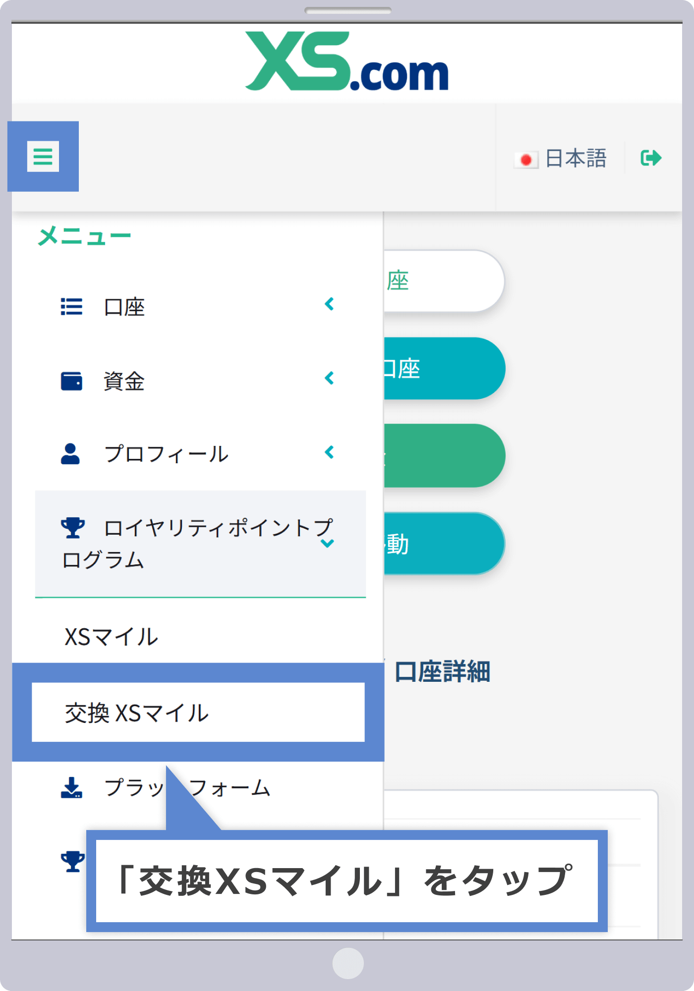Click the trophy icon beside ロイヤリティポイントプログラム
The image size is (694, 991).
click(x=72, y=528)
